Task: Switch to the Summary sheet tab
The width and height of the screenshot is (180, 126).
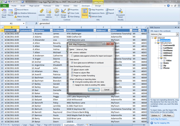Action: click(16, 125)
